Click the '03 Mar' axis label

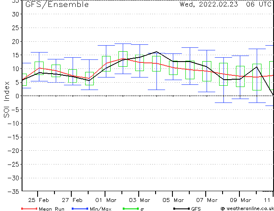140,200
